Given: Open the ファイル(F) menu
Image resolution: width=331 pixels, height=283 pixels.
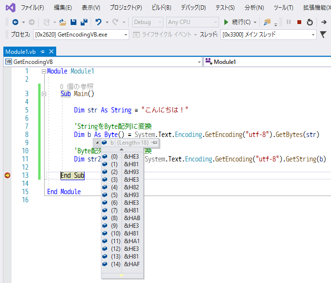Looking at the screenshot, I should (x=32, y=8).
